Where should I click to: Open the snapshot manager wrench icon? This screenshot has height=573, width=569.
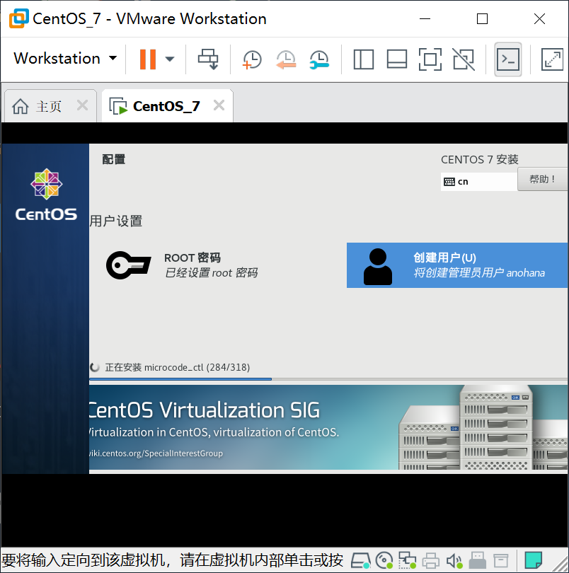click(x=319, y=59)
